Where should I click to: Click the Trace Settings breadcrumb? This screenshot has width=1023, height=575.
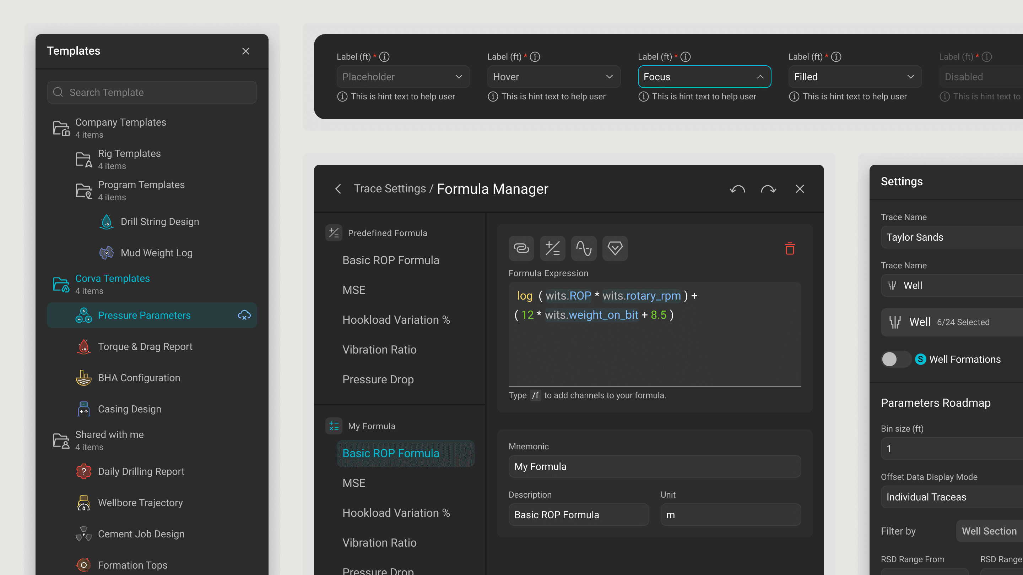[390, 189]
